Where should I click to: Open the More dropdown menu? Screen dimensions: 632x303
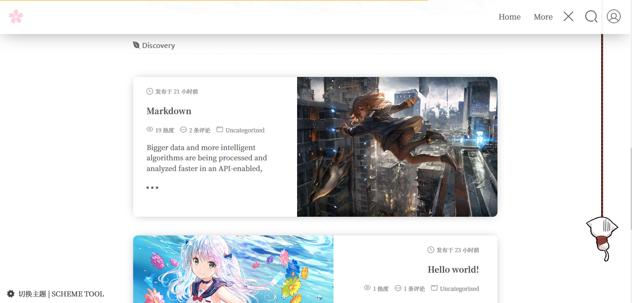(543, 16)
